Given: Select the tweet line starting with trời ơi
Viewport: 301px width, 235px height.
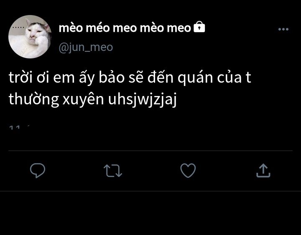Looking at the screenshot, I should point(130,78).
